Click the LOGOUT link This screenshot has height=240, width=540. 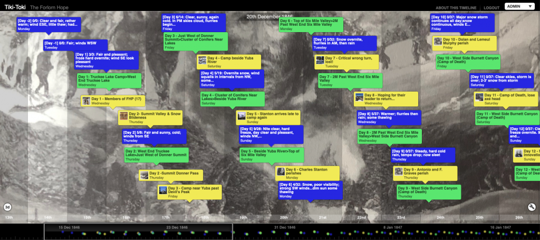(491, 8)
